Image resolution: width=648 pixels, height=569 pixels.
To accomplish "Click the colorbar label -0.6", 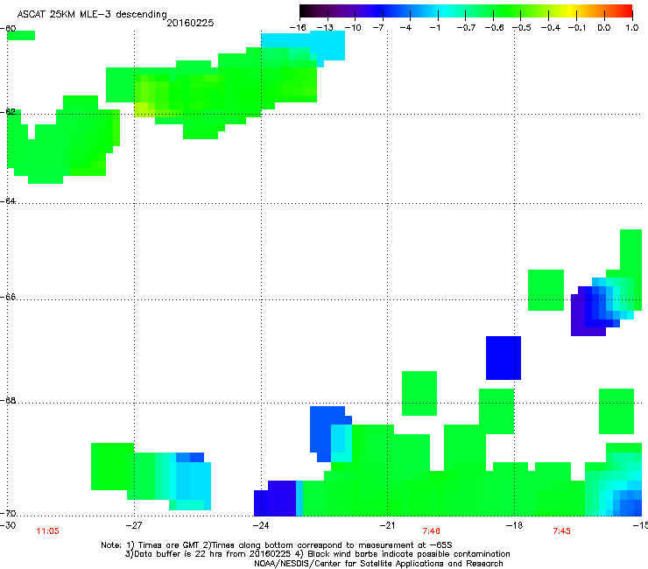I will (494, 28).
